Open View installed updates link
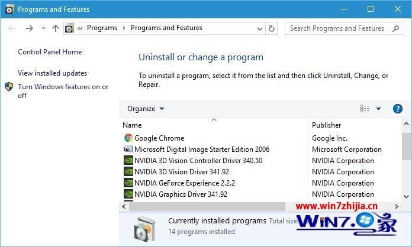The width and height of the screenshot is (412, 247). (52, 73)
